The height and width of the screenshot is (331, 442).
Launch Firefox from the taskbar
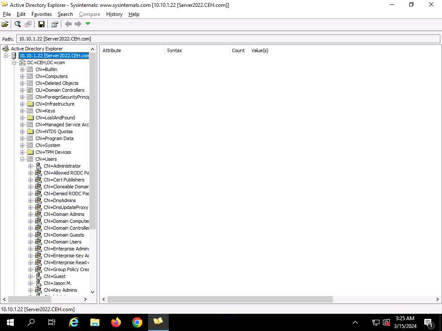tap(116, 322)
